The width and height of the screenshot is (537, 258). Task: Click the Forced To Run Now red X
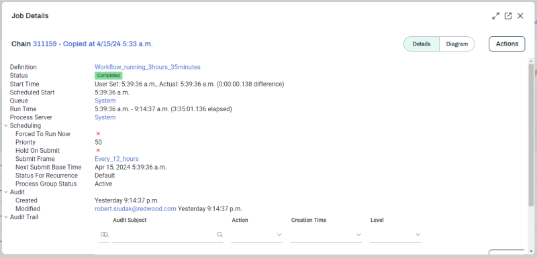[98, 134]
